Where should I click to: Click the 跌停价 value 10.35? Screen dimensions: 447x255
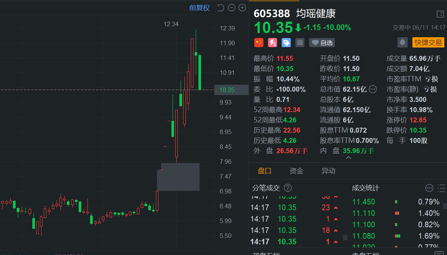tap(418, 130)
